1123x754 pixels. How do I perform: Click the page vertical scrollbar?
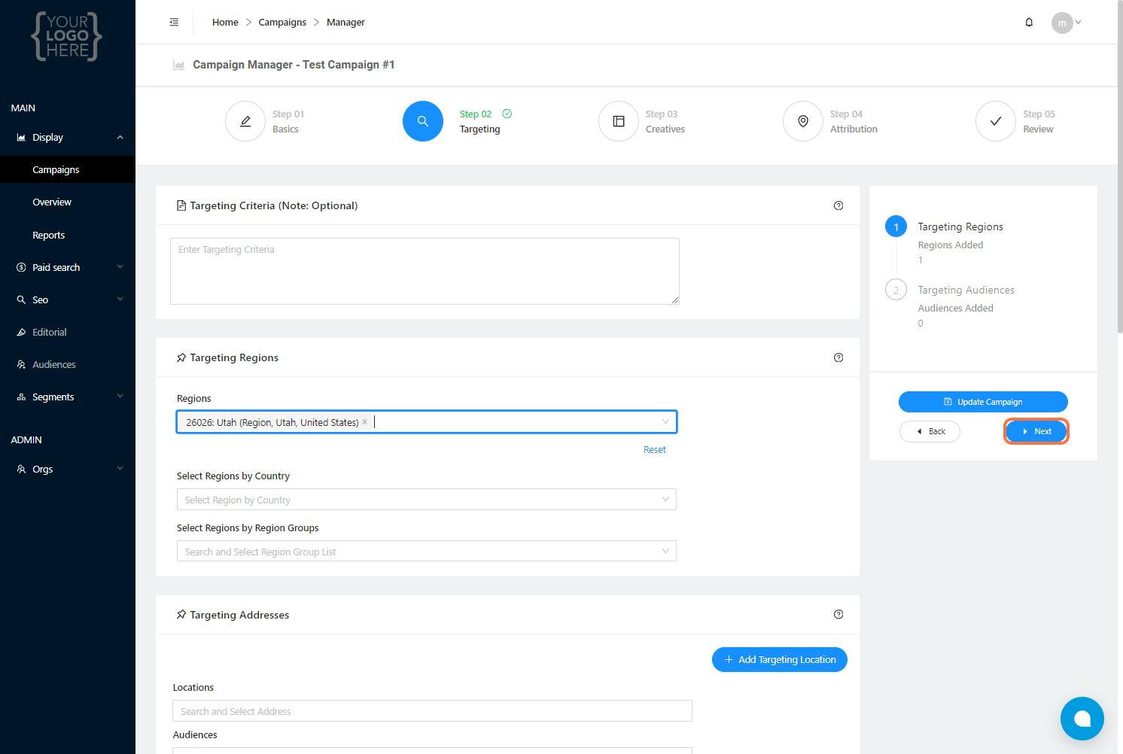(1120, 166)
